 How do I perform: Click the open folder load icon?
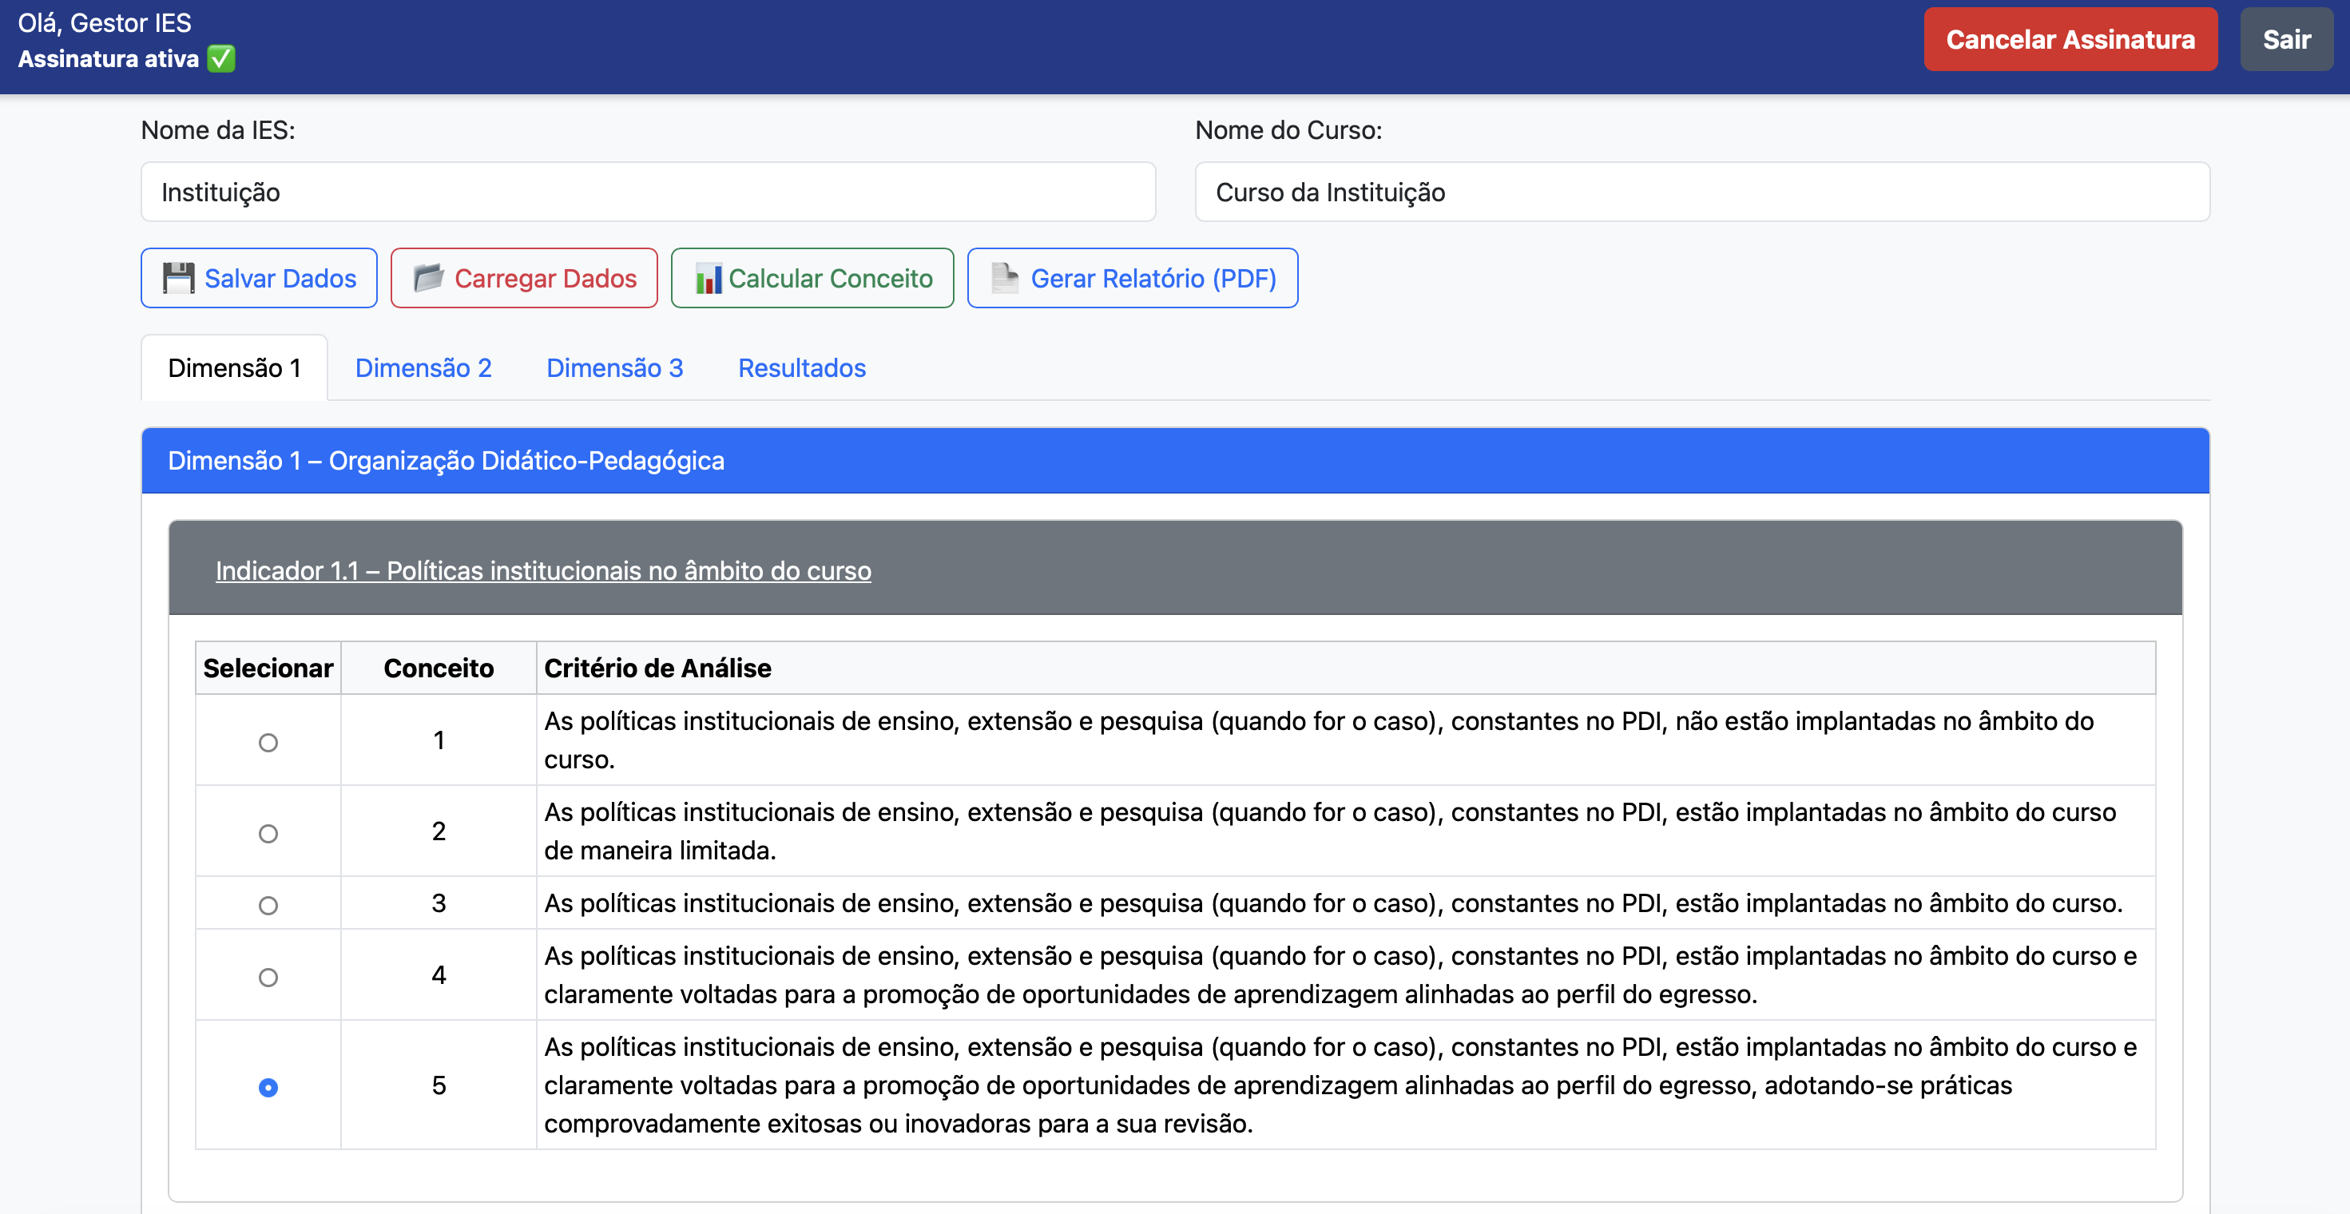[x=428, y=278]
